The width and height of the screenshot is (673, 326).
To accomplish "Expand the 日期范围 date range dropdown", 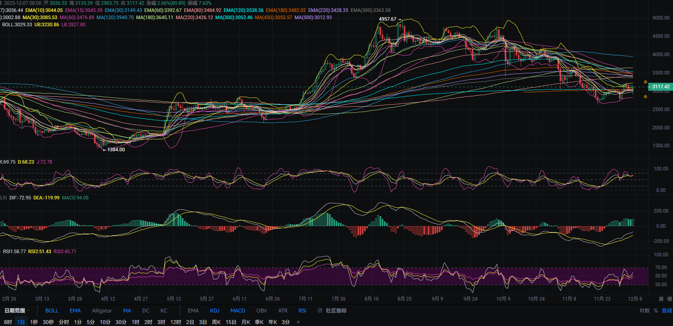I will [17, 310].
